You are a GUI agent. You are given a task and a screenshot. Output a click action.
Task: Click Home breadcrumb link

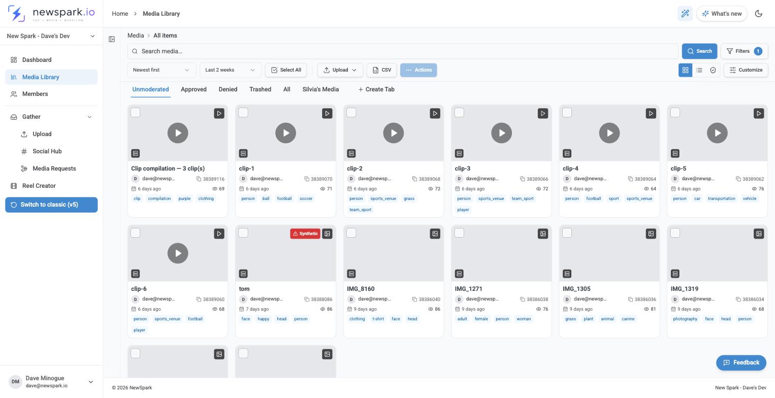pyautogui.click(x=120, y=14)
